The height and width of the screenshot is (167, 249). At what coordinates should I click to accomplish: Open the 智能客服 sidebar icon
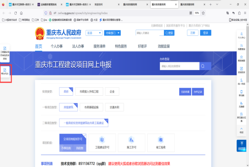point(241,59)
